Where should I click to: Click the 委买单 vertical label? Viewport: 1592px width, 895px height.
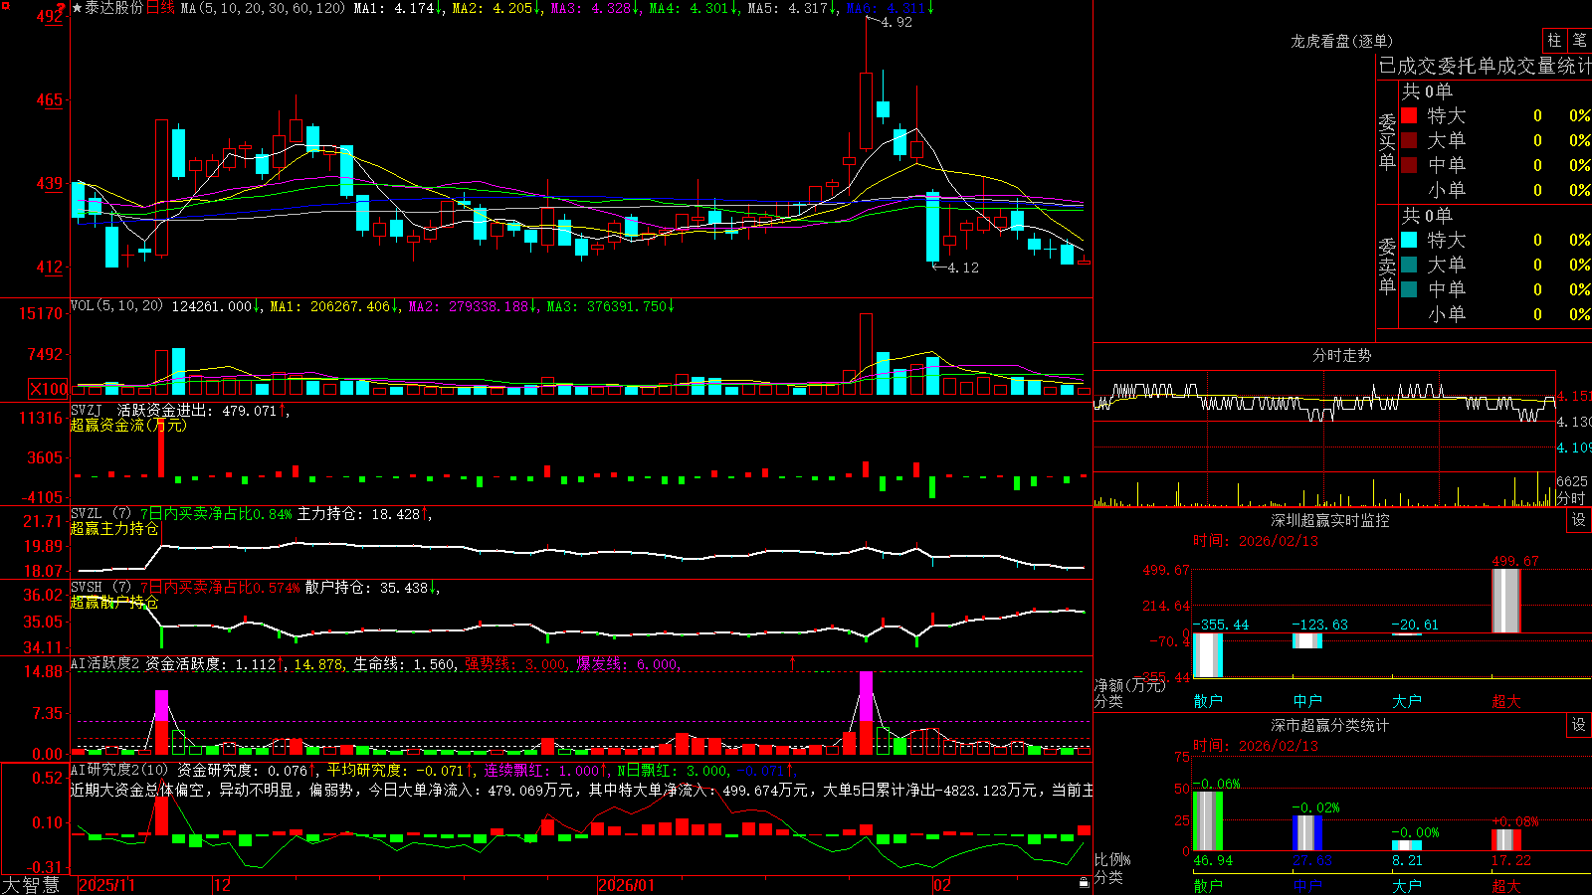click(x=1387, y=142)
